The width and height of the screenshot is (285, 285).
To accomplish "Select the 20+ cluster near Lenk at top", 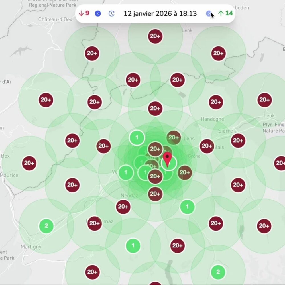I will [155, 36].
